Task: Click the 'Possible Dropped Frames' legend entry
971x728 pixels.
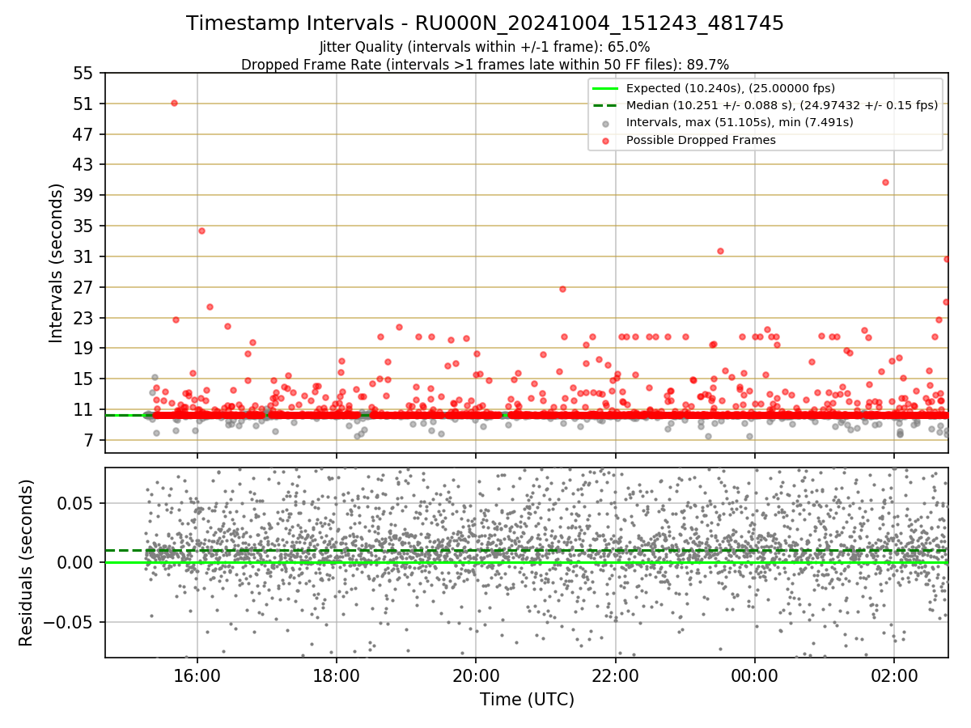Action: coord(701,140)
